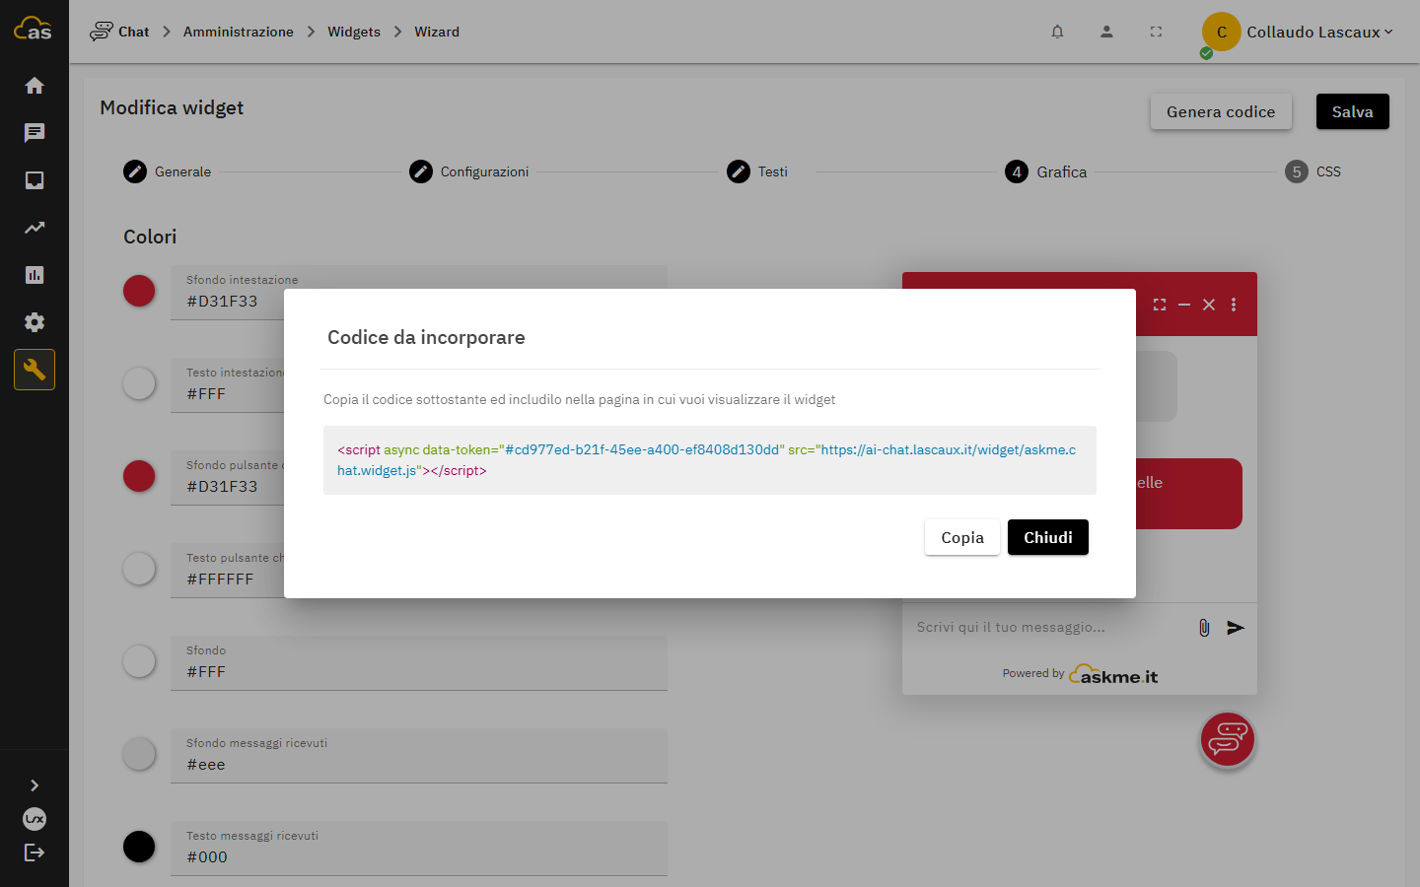The width and height of the screenshot is (1420, 887).
Task: Open Sfondo messaggi ricevuti grey swatch
Action: [x=139, y=754]
